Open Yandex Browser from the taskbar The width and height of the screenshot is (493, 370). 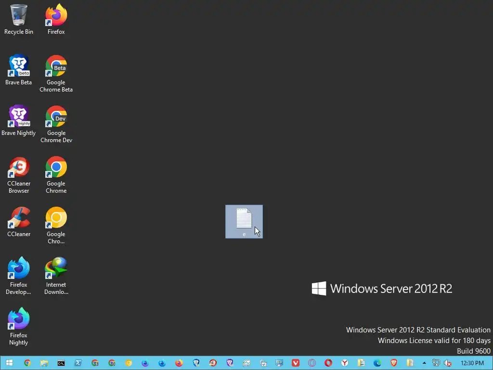345,363
